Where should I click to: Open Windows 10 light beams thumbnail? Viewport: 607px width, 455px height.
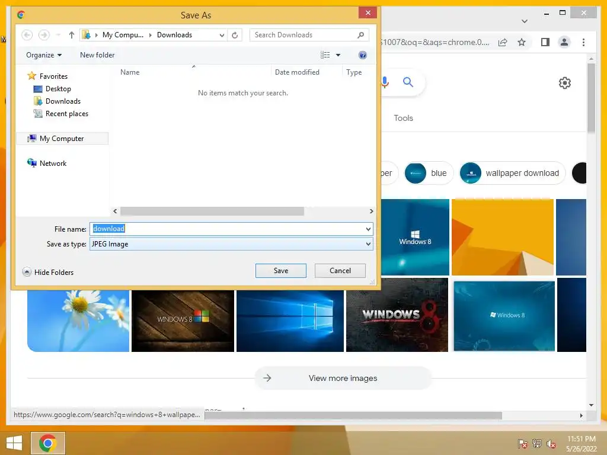point(290,321)
